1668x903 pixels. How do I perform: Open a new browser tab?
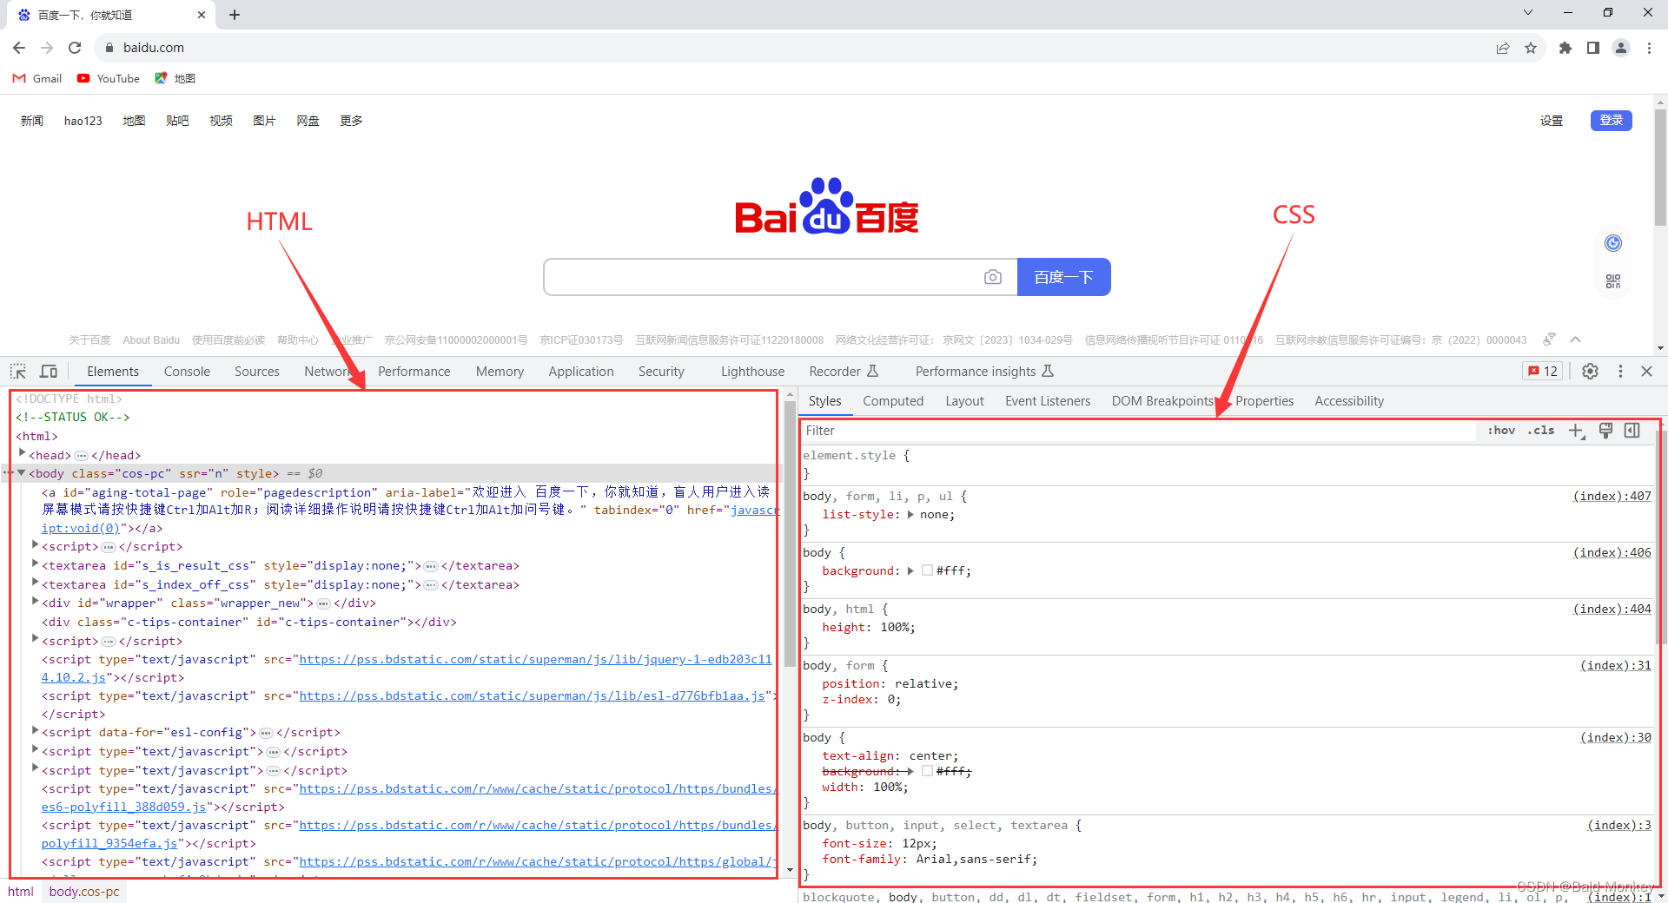click(235, 15)
